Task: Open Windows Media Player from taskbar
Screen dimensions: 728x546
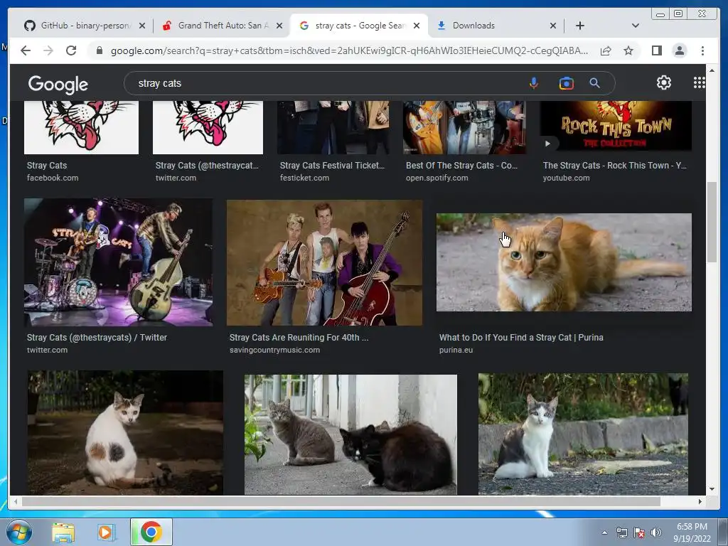Action: (x=106, y=532)
